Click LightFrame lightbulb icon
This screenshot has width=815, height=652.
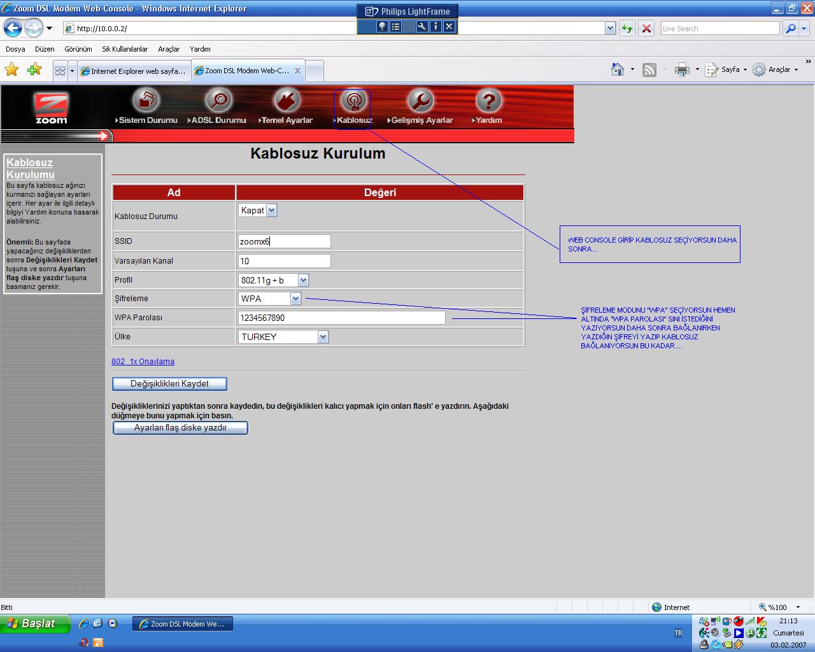(381, 26)
